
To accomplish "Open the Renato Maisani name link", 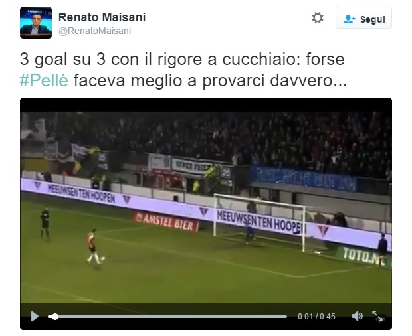I will (x=102, y=17).
